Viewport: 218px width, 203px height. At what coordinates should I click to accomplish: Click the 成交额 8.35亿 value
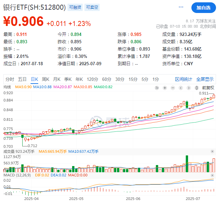pos(186,42)
